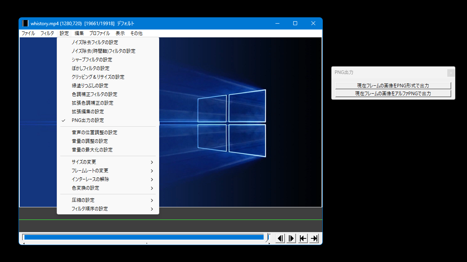Click 現在フレームの画像をPNG形式で出力 button
The image size is (467, 262).
tap(393, 86)
